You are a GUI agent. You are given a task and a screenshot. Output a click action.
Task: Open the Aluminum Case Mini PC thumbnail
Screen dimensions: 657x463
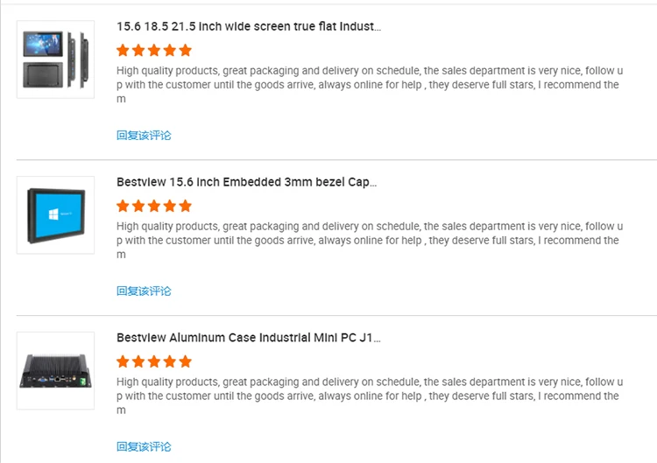pyautogui.click(x=55, y=371)
